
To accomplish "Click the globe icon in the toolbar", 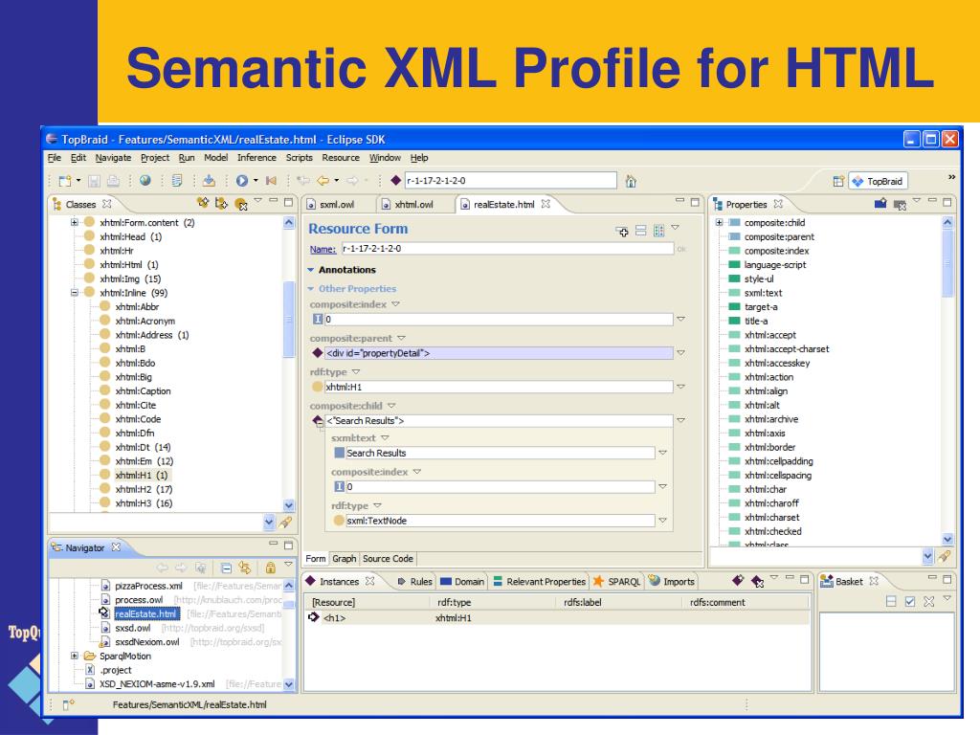I will point(145,181).
